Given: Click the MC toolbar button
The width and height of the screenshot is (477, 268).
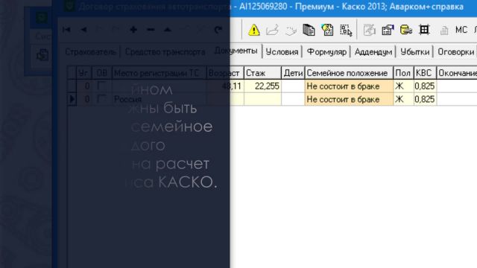Looking at the screenshot, I should pyautogui.click(x=461, y=30).
